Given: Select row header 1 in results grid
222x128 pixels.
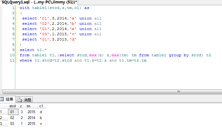Looking at the screenshot, I should point(4,112).
